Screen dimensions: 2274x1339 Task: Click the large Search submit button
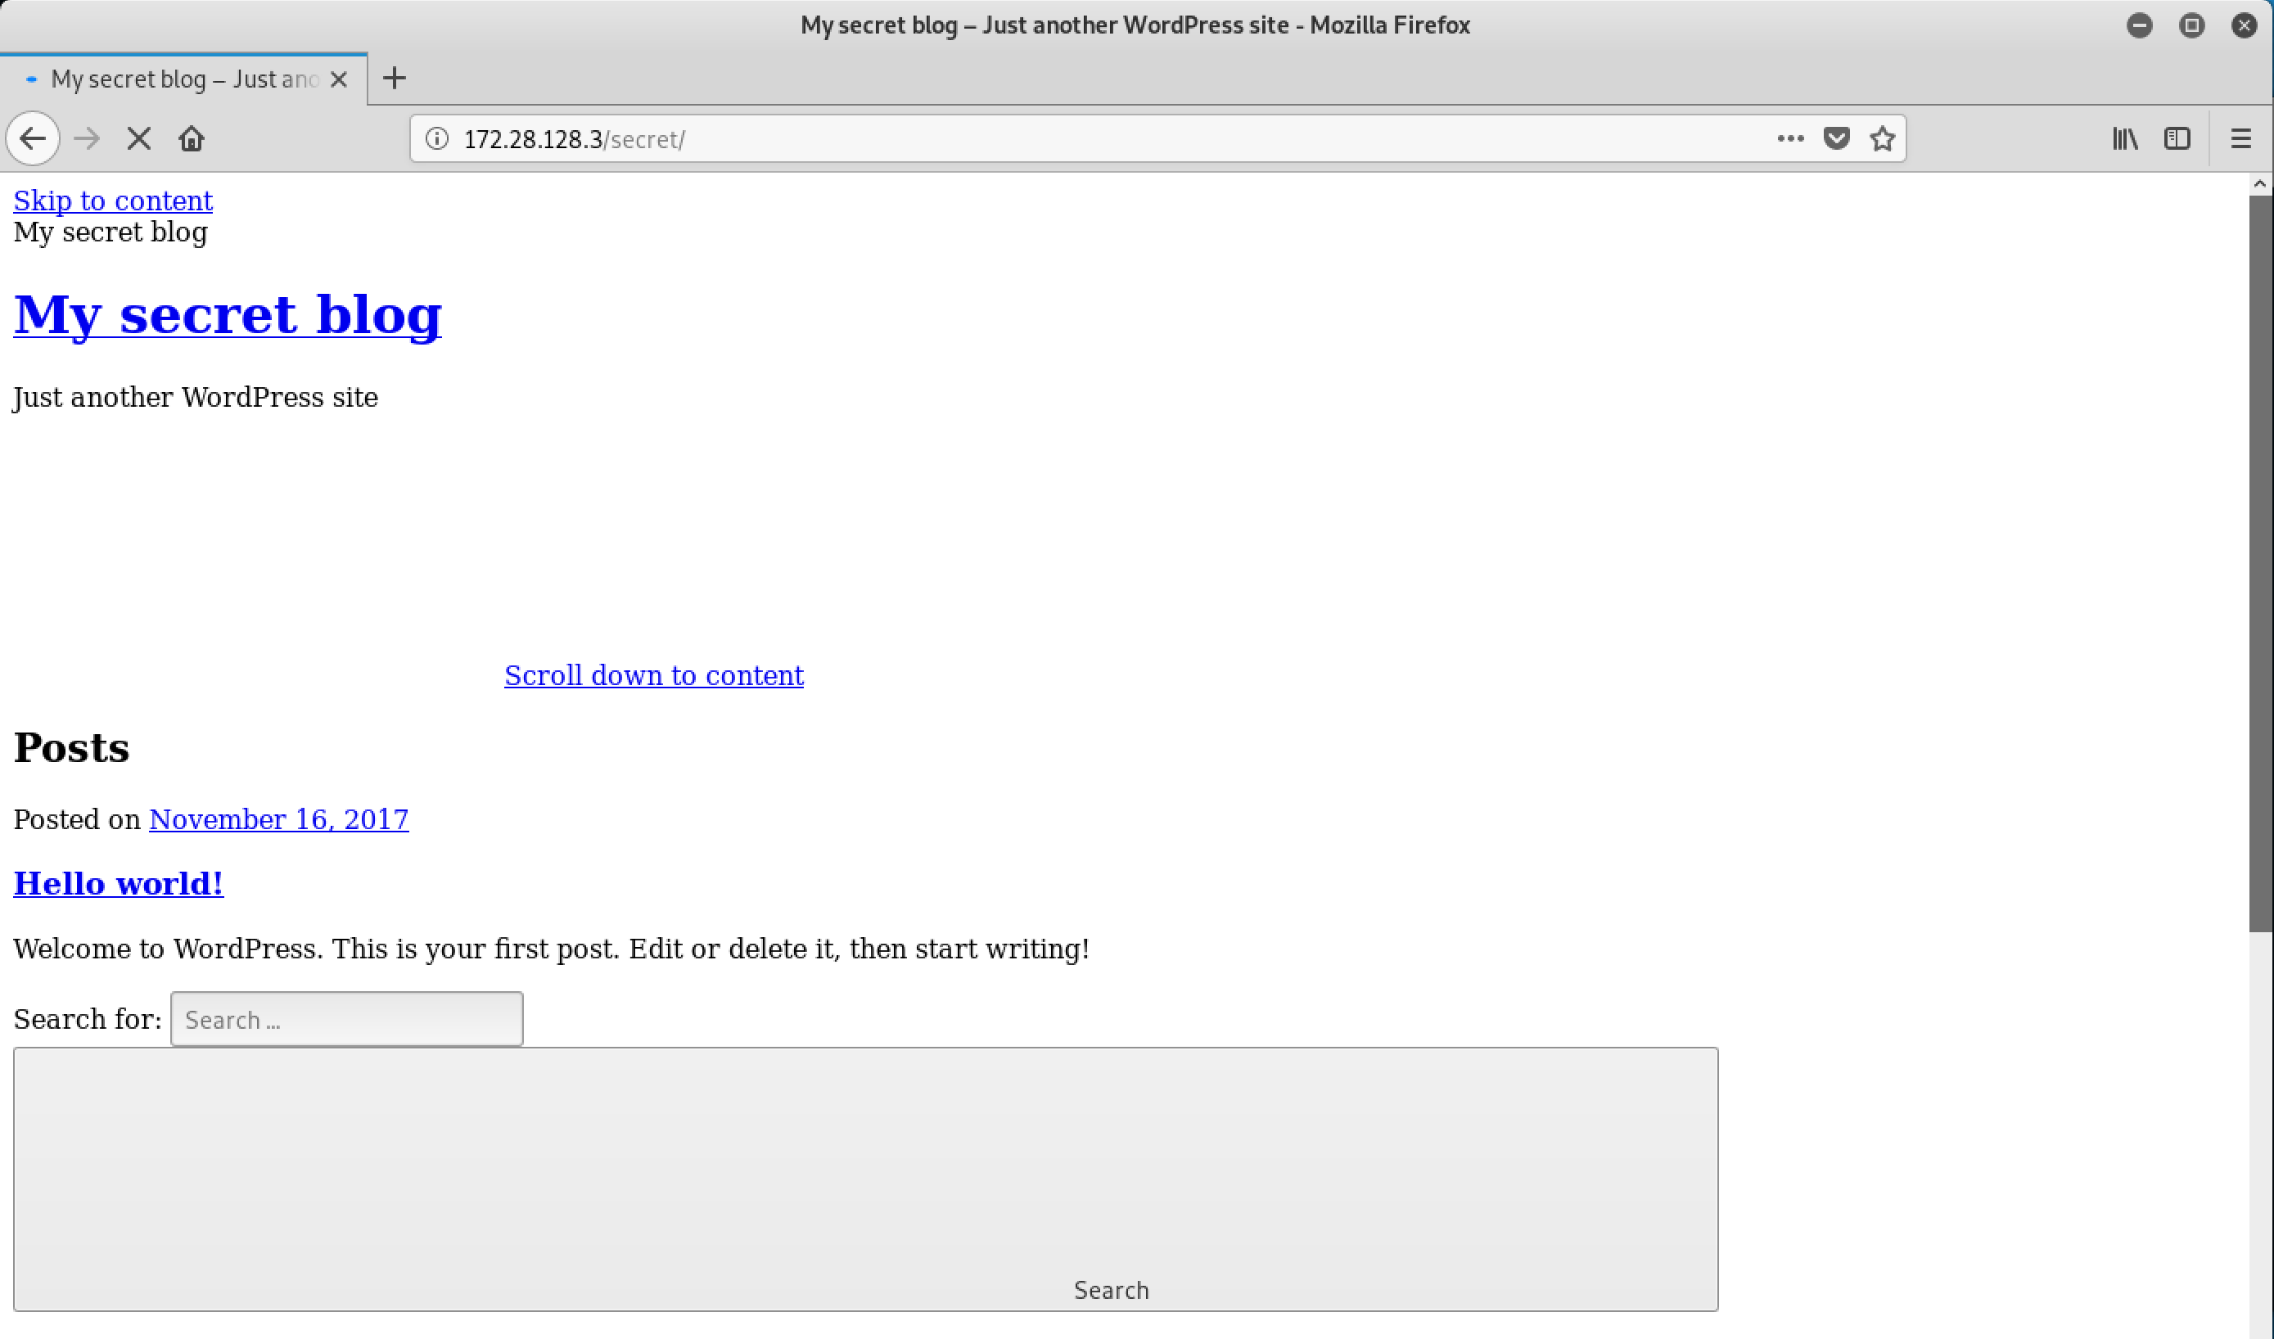865,1179
